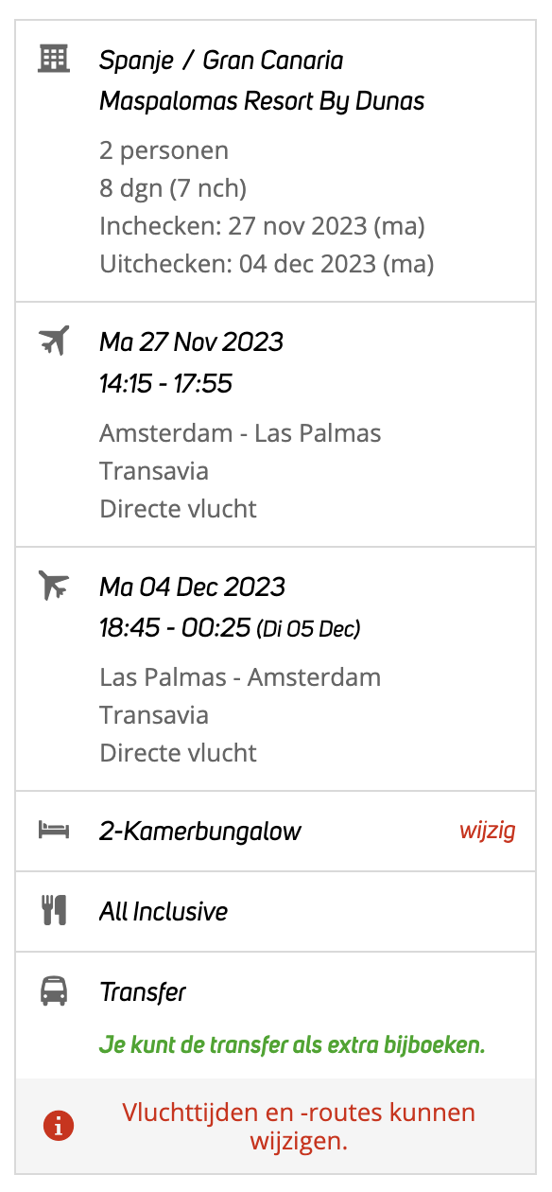The width and height of the screenshot is (552, 1192).
Task: Click the Vluchttijden en -routes warning text
Action: (299, 1127)
